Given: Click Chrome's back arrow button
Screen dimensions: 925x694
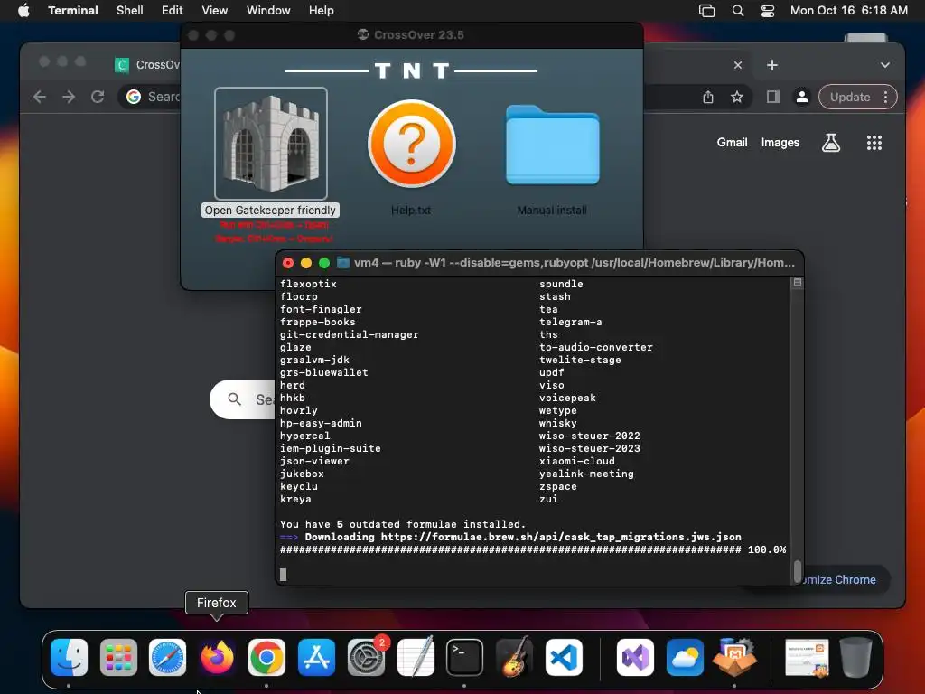Looking at the screenshot, I should pos(40,97).
